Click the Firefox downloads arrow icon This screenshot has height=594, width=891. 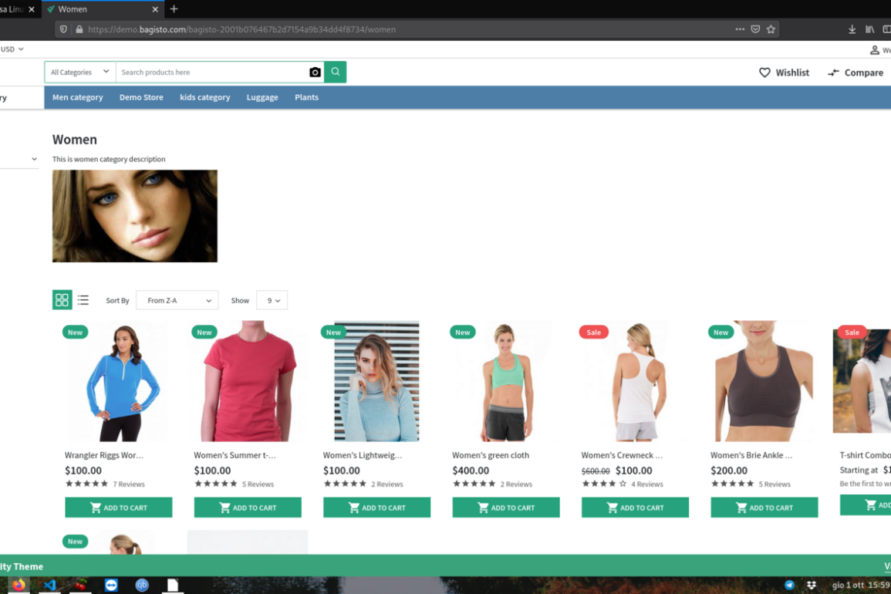(852, 29)
